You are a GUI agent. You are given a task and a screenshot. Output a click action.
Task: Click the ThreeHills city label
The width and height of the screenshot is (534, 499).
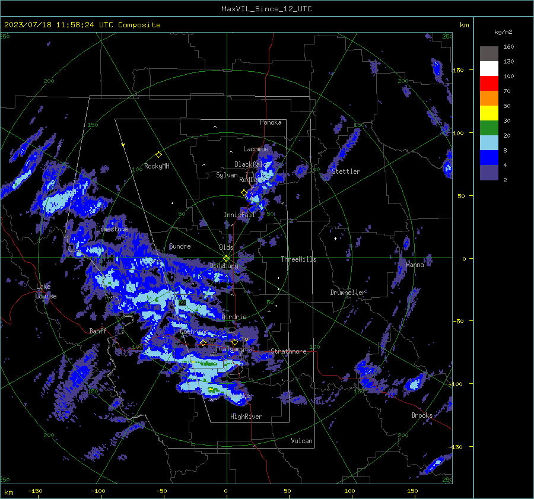(298, 259)
